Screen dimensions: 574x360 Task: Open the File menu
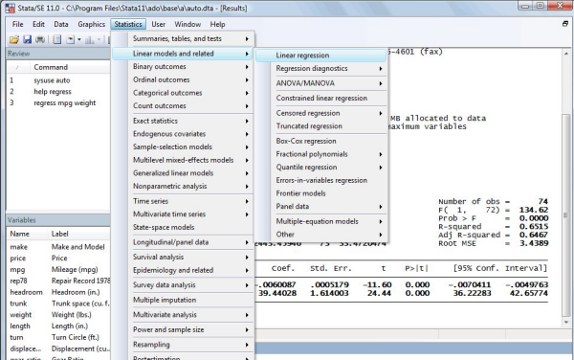pos(17,24)
